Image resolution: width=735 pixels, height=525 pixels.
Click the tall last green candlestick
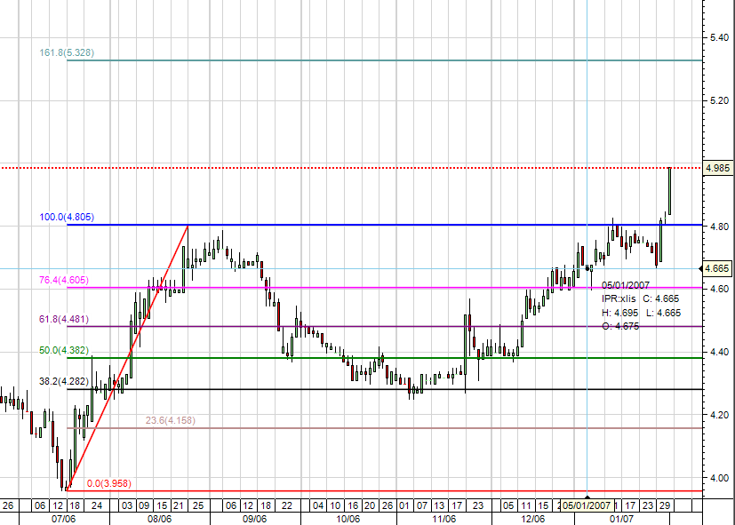tap(670, 191)
